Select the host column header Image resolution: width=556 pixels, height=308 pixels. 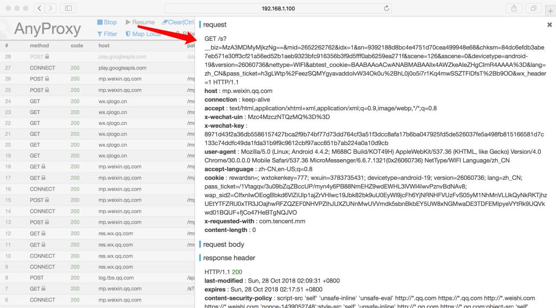click(x=104, y=46)
